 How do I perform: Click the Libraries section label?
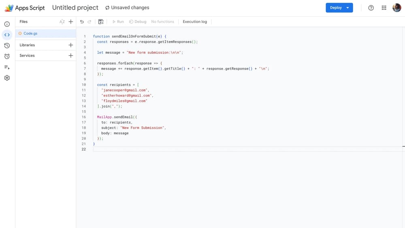tap(27, 45)
